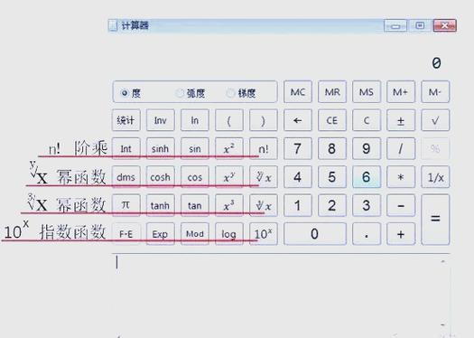This screenshot has width=474, height=338.
Task: Insert an opening parenthesis
Action: click(x=229, y=120)
